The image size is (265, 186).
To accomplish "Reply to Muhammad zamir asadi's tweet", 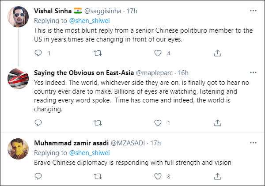I will (38, 176).
